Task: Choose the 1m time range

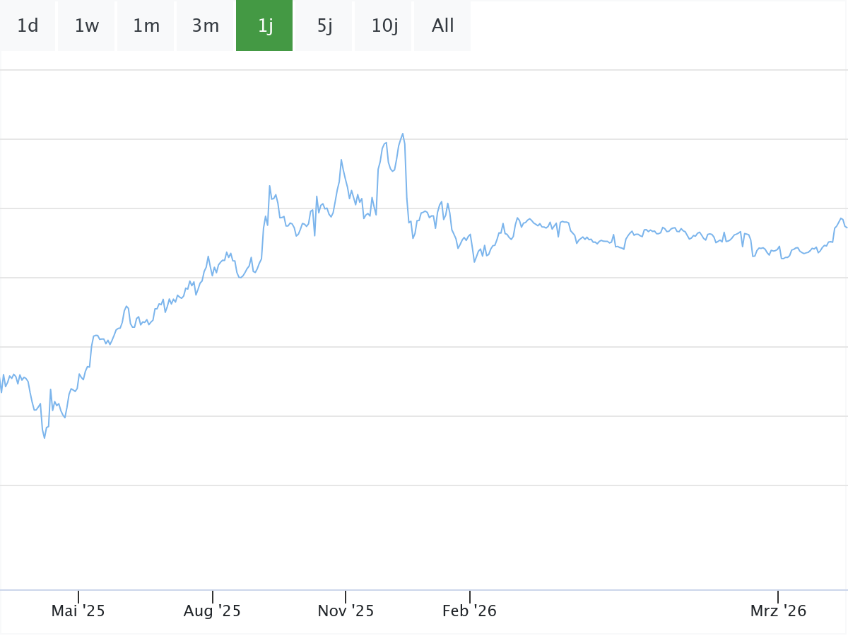Action: [146, 26]
